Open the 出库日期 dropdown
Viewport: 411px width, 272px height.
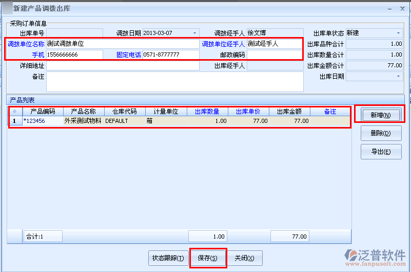pyautogui.click(x=398, y=76)
